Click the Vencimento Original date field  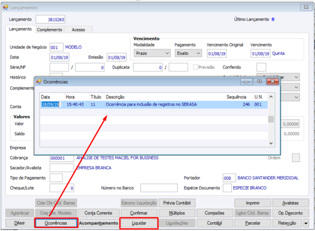pos(217,54)
